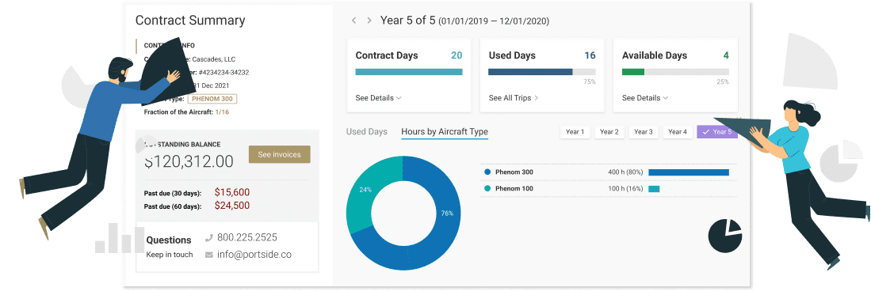
Task: Click past due amount $15,600
Action: (231, 192)
